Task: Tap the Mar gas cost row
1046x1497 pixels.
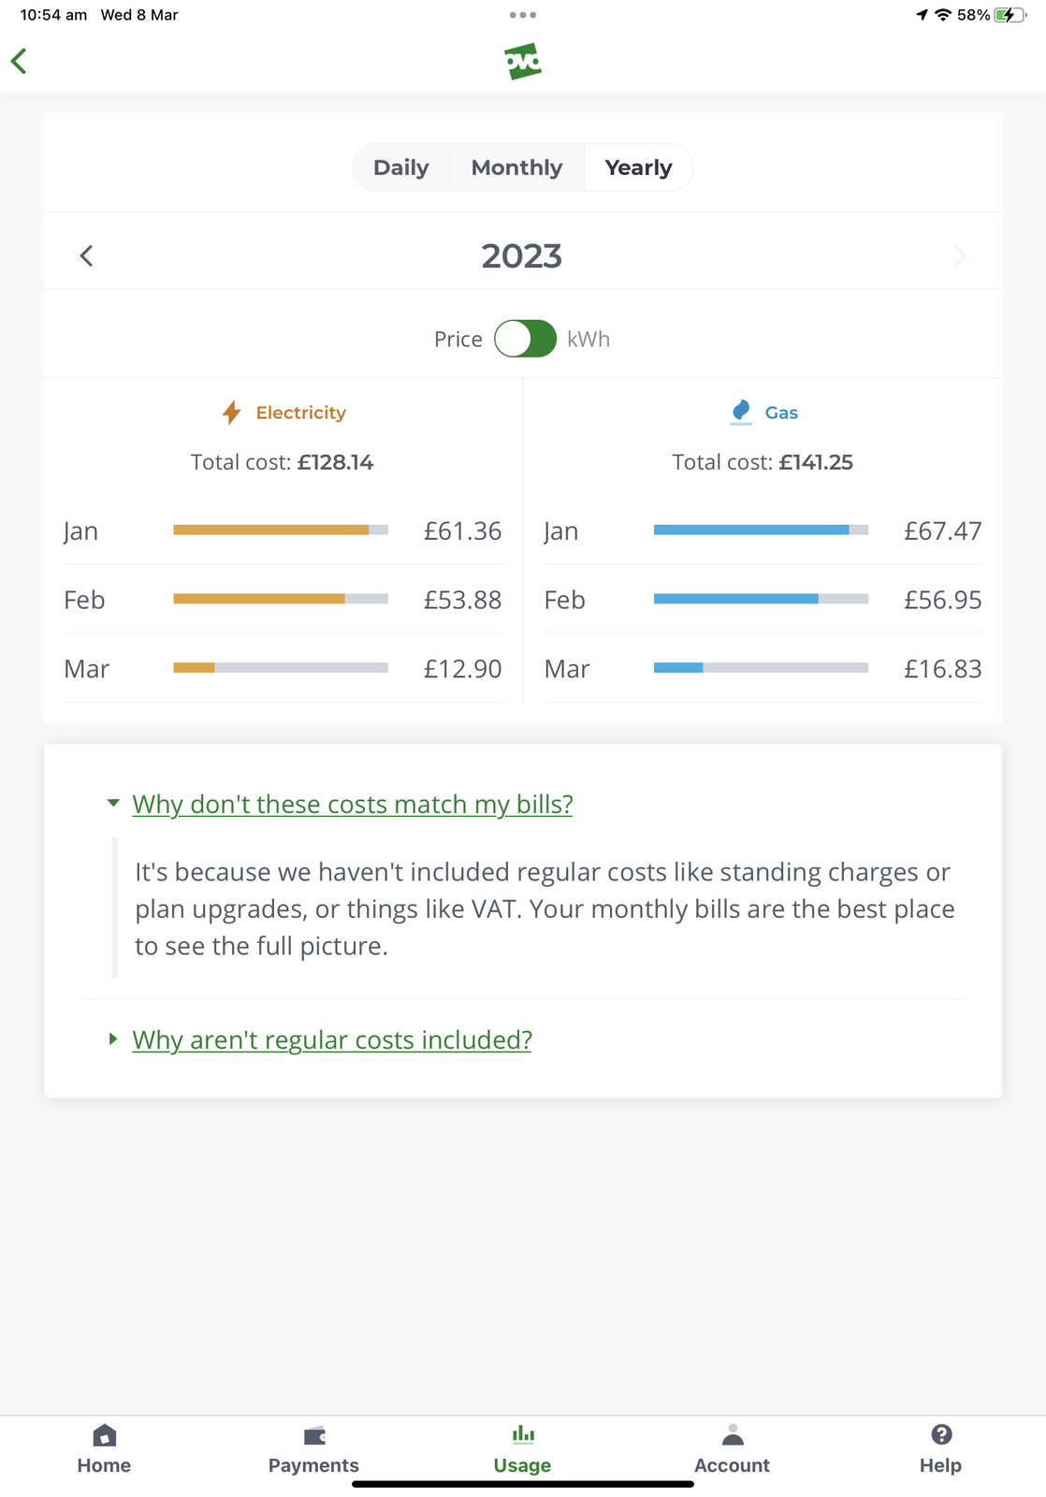Action: click(x=762, y=669)
